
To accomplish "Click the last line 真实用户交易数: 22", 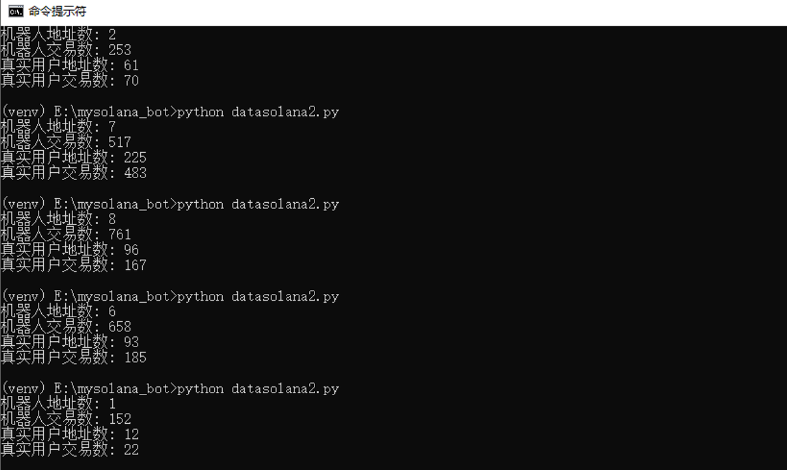I will click(69, 450).
